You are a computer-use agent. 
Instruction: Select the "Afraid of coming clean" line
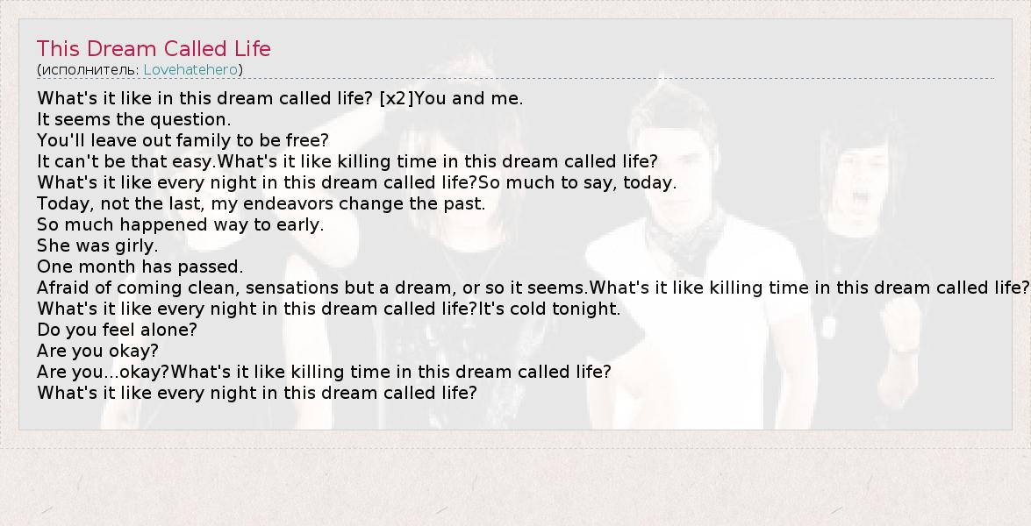(x=532, y=288)
